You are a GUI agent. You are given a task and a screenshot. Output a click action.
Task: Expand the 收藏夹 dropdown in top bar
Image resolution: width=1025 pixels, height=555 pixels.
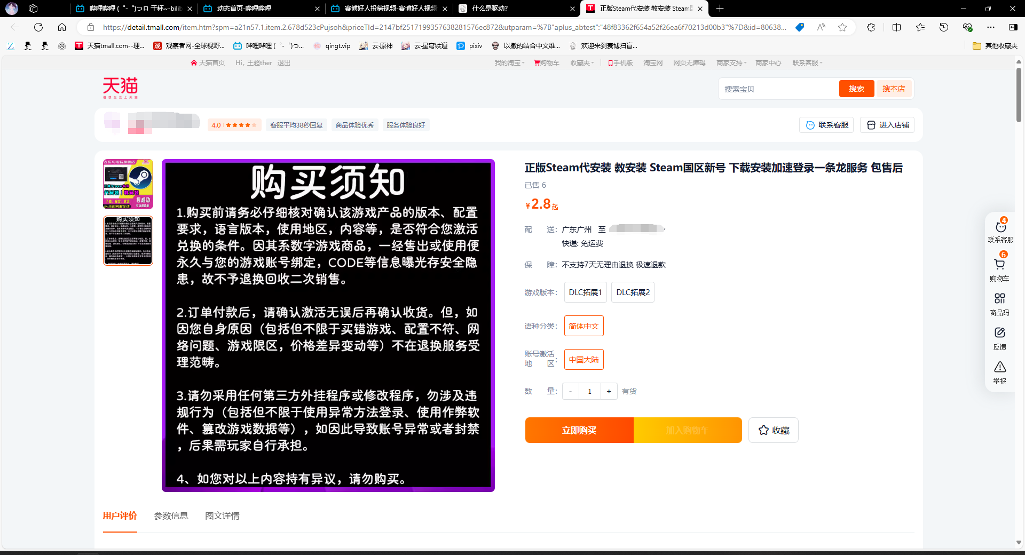tap(582, 63)
